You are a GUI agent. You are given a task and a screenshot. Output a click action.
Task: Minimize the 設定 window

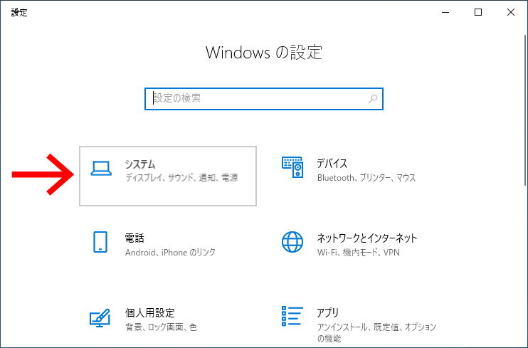pyautogui.click(x=445, y=13)
